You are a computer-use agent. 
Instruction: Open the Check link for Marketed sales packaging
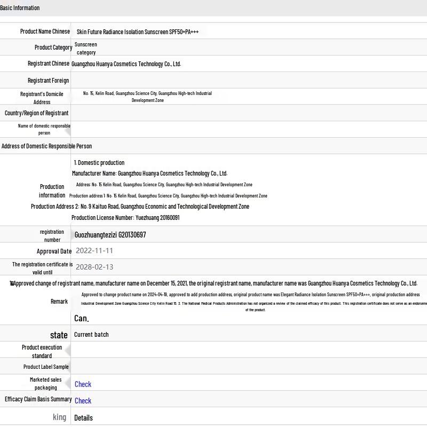(x=83, y=384)
